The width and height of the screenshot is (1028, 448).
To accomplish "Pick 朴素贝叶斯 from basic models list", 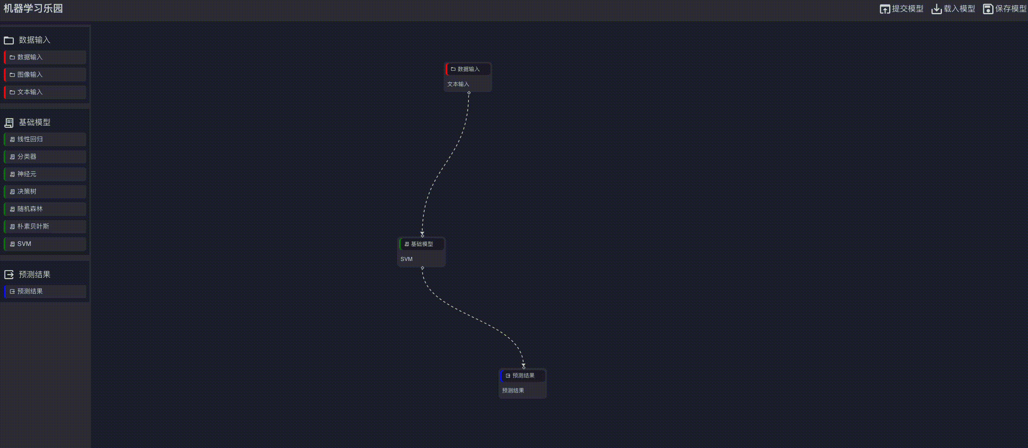I will coord(45,226).
